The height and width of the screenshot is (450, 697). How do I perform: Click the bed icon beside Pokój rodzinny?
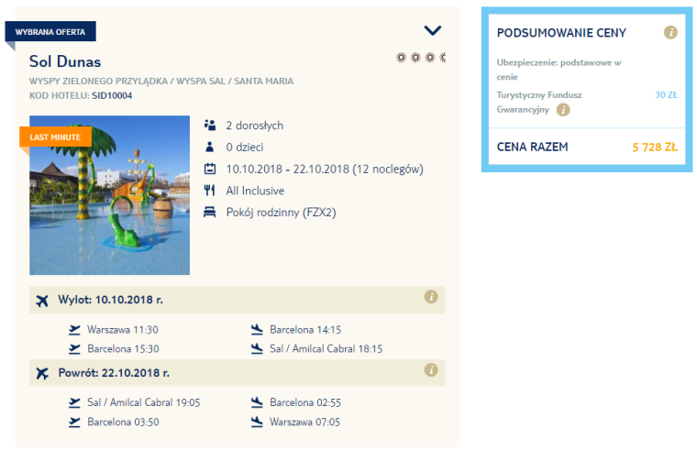pyautogui.click(x=210, y=213)
